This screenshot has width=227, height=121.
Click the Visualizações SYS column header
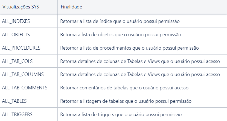[29, 7]
